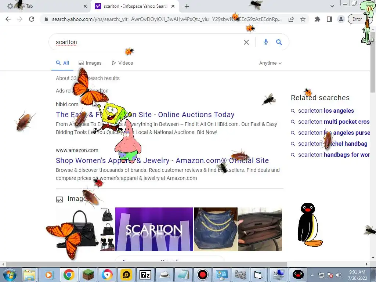Image resolution: width=376 pixels, height=282 pixels.
Task: Go back with the browser back arrow
Action: pos(8,19)
